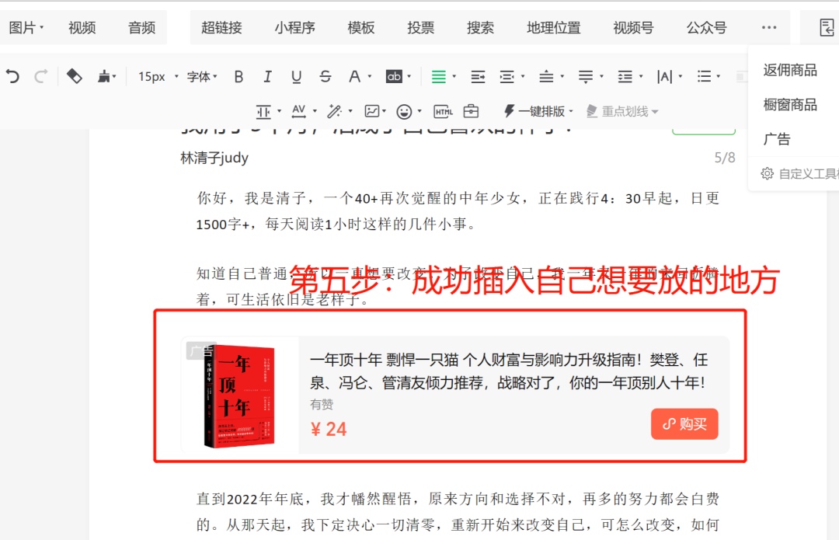Click the redo arrow icon
Screen dimensions: 839x540
tap(40, 76)
